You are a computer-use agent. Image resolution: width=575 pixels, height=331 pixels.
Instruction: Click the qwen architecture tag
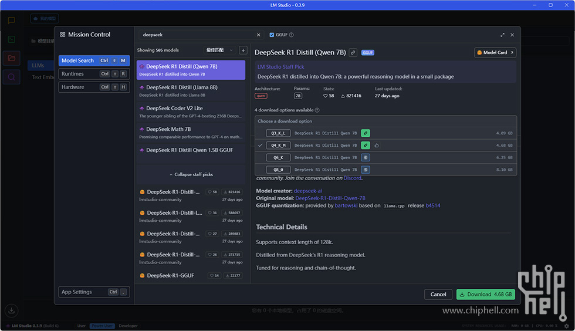point(261,96)
